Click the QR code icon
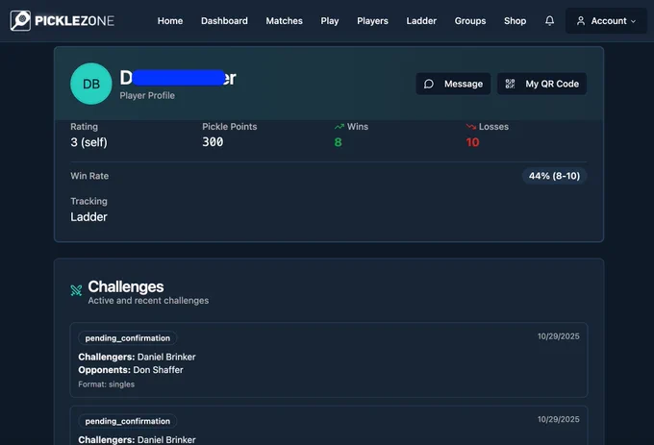654x445 pixels. click(x=510, y=84)
